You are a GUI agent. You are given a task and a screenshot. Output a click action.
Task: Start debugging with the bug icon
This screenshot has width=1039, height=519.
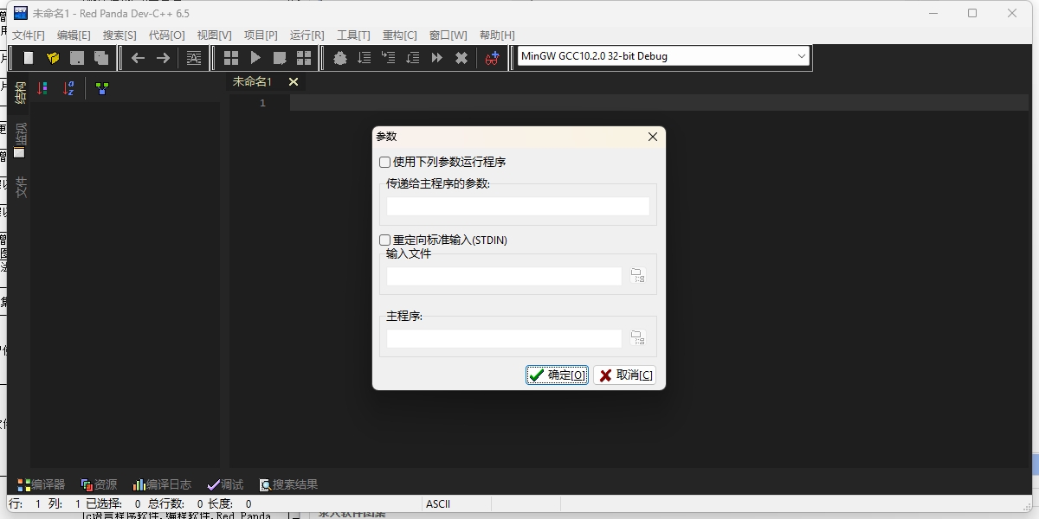(x=340, y=58)
